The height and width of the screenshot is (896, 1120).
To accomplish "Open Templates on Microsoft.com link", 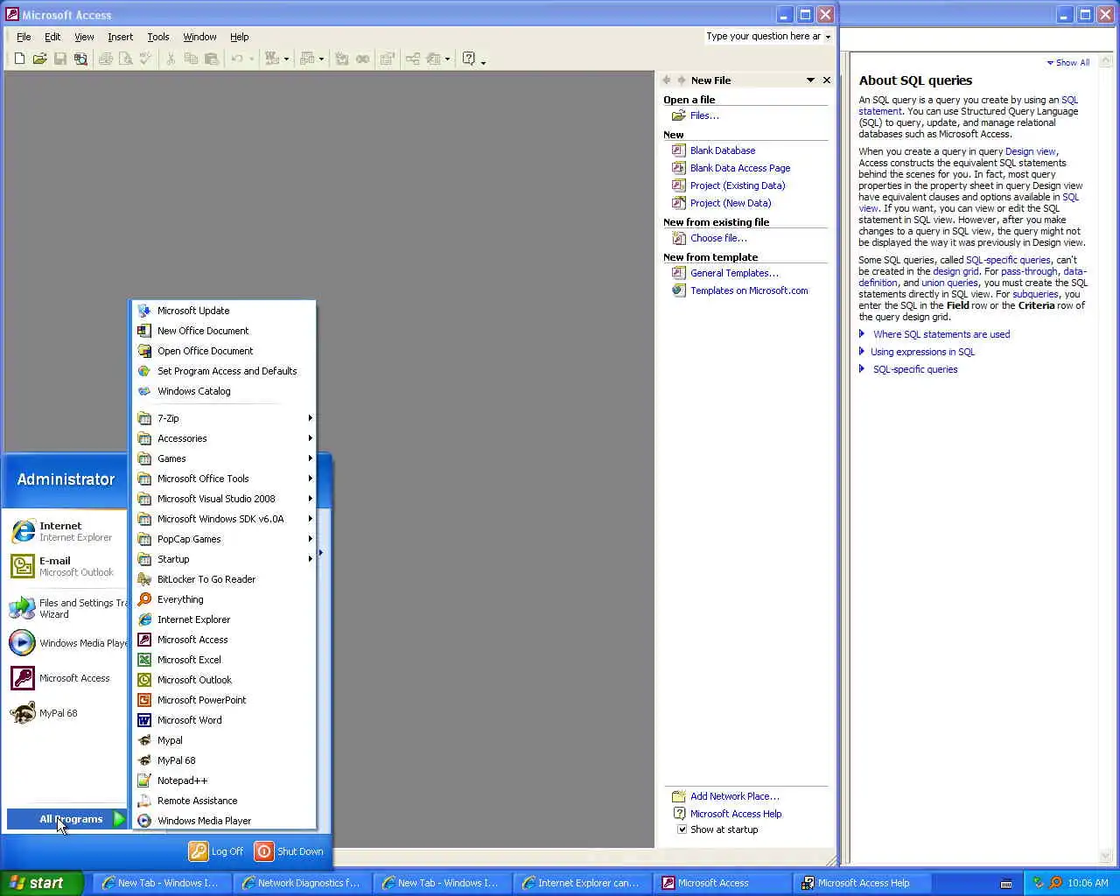I will [749, 290].
